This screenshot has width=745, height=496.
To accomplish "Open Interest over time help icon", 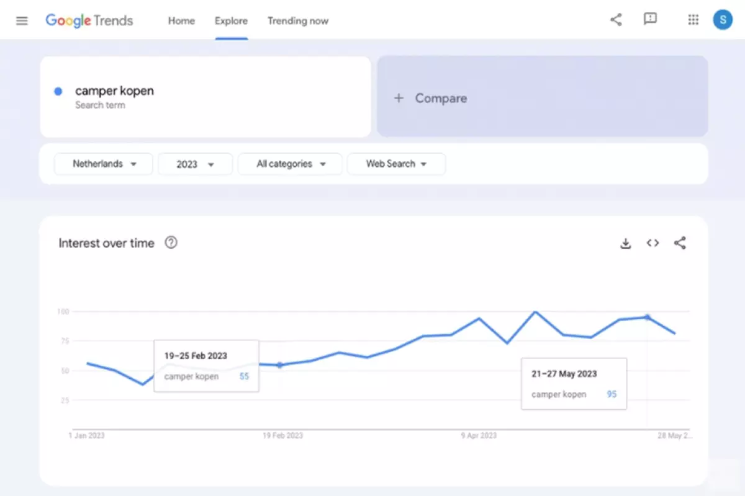I will click(171, 243).
